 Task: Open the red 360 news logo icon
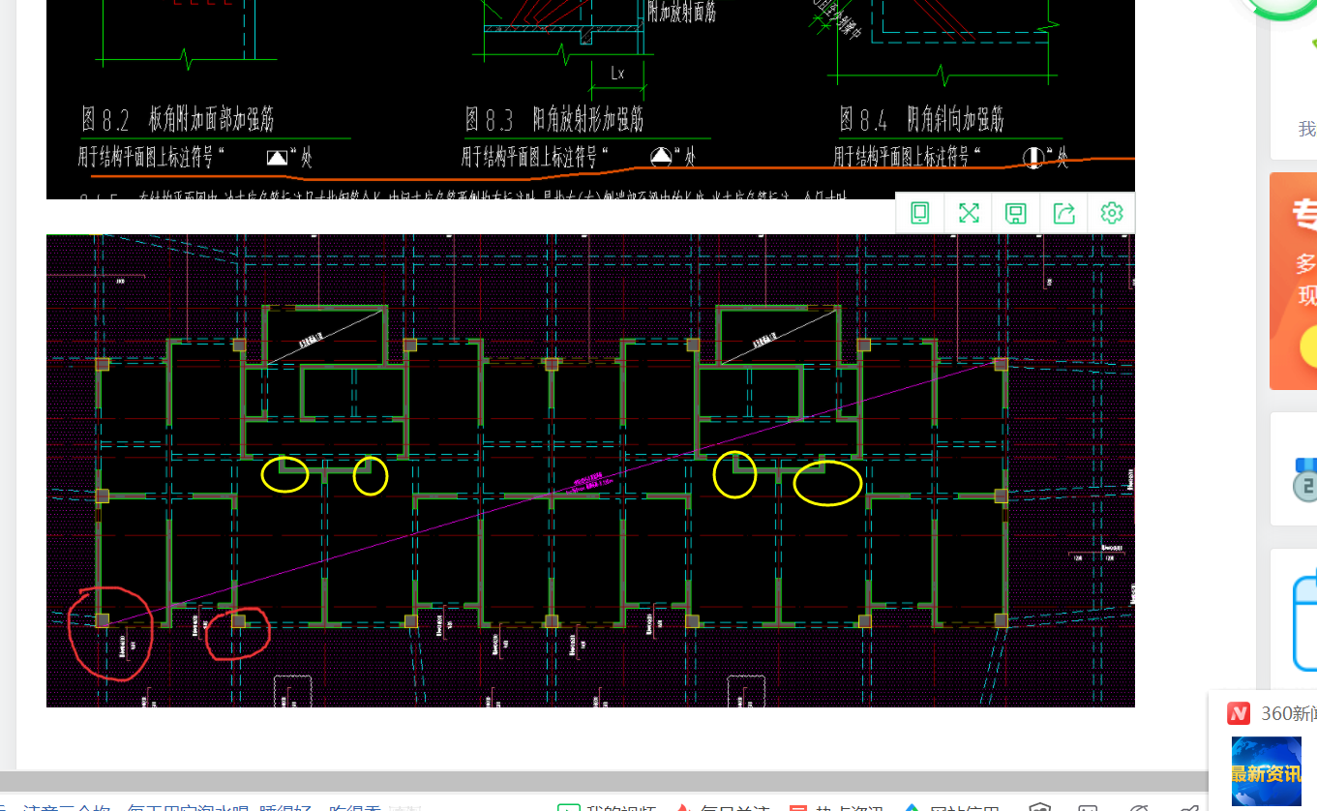[x=1239, y=713]
